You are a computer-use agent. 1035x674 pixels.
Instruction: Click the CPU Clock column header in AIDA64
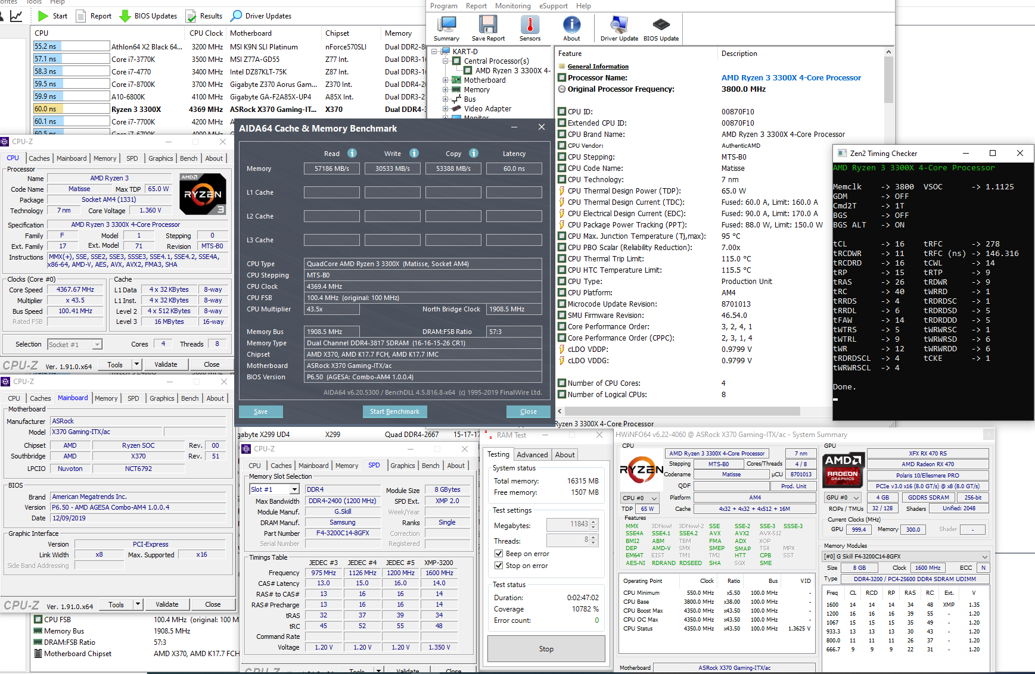(206, 33)
